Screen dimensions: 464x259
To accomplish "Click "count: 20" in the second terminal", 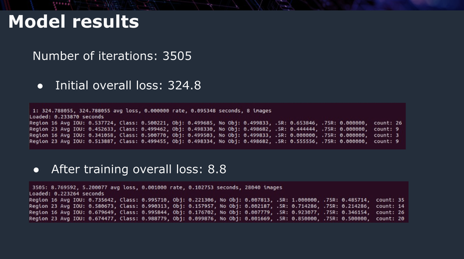I will 391,220.
